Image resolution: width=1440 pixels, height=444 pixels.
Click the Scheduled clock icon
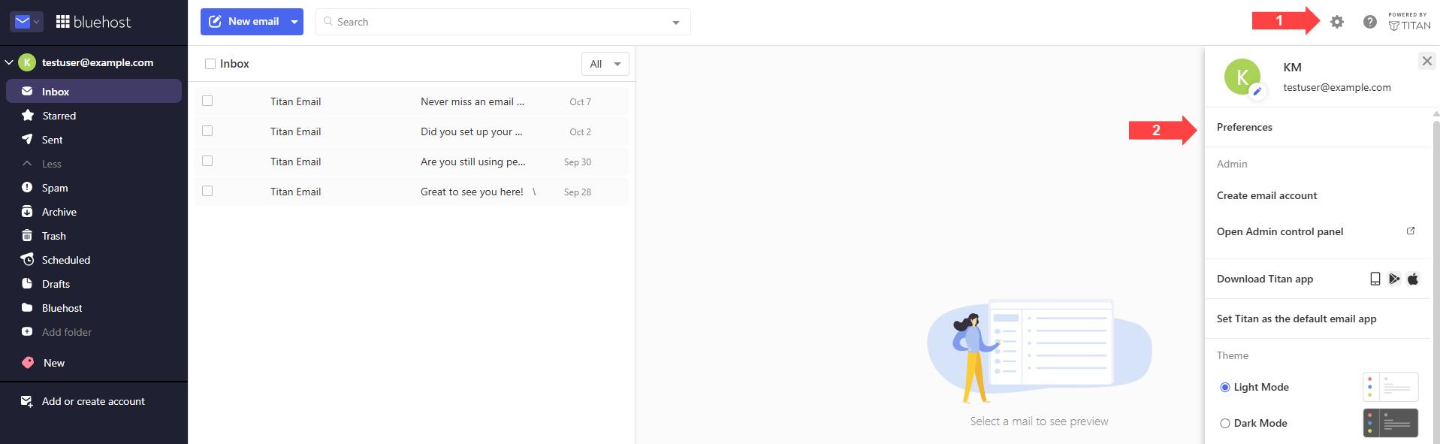(x=27, y=259)
